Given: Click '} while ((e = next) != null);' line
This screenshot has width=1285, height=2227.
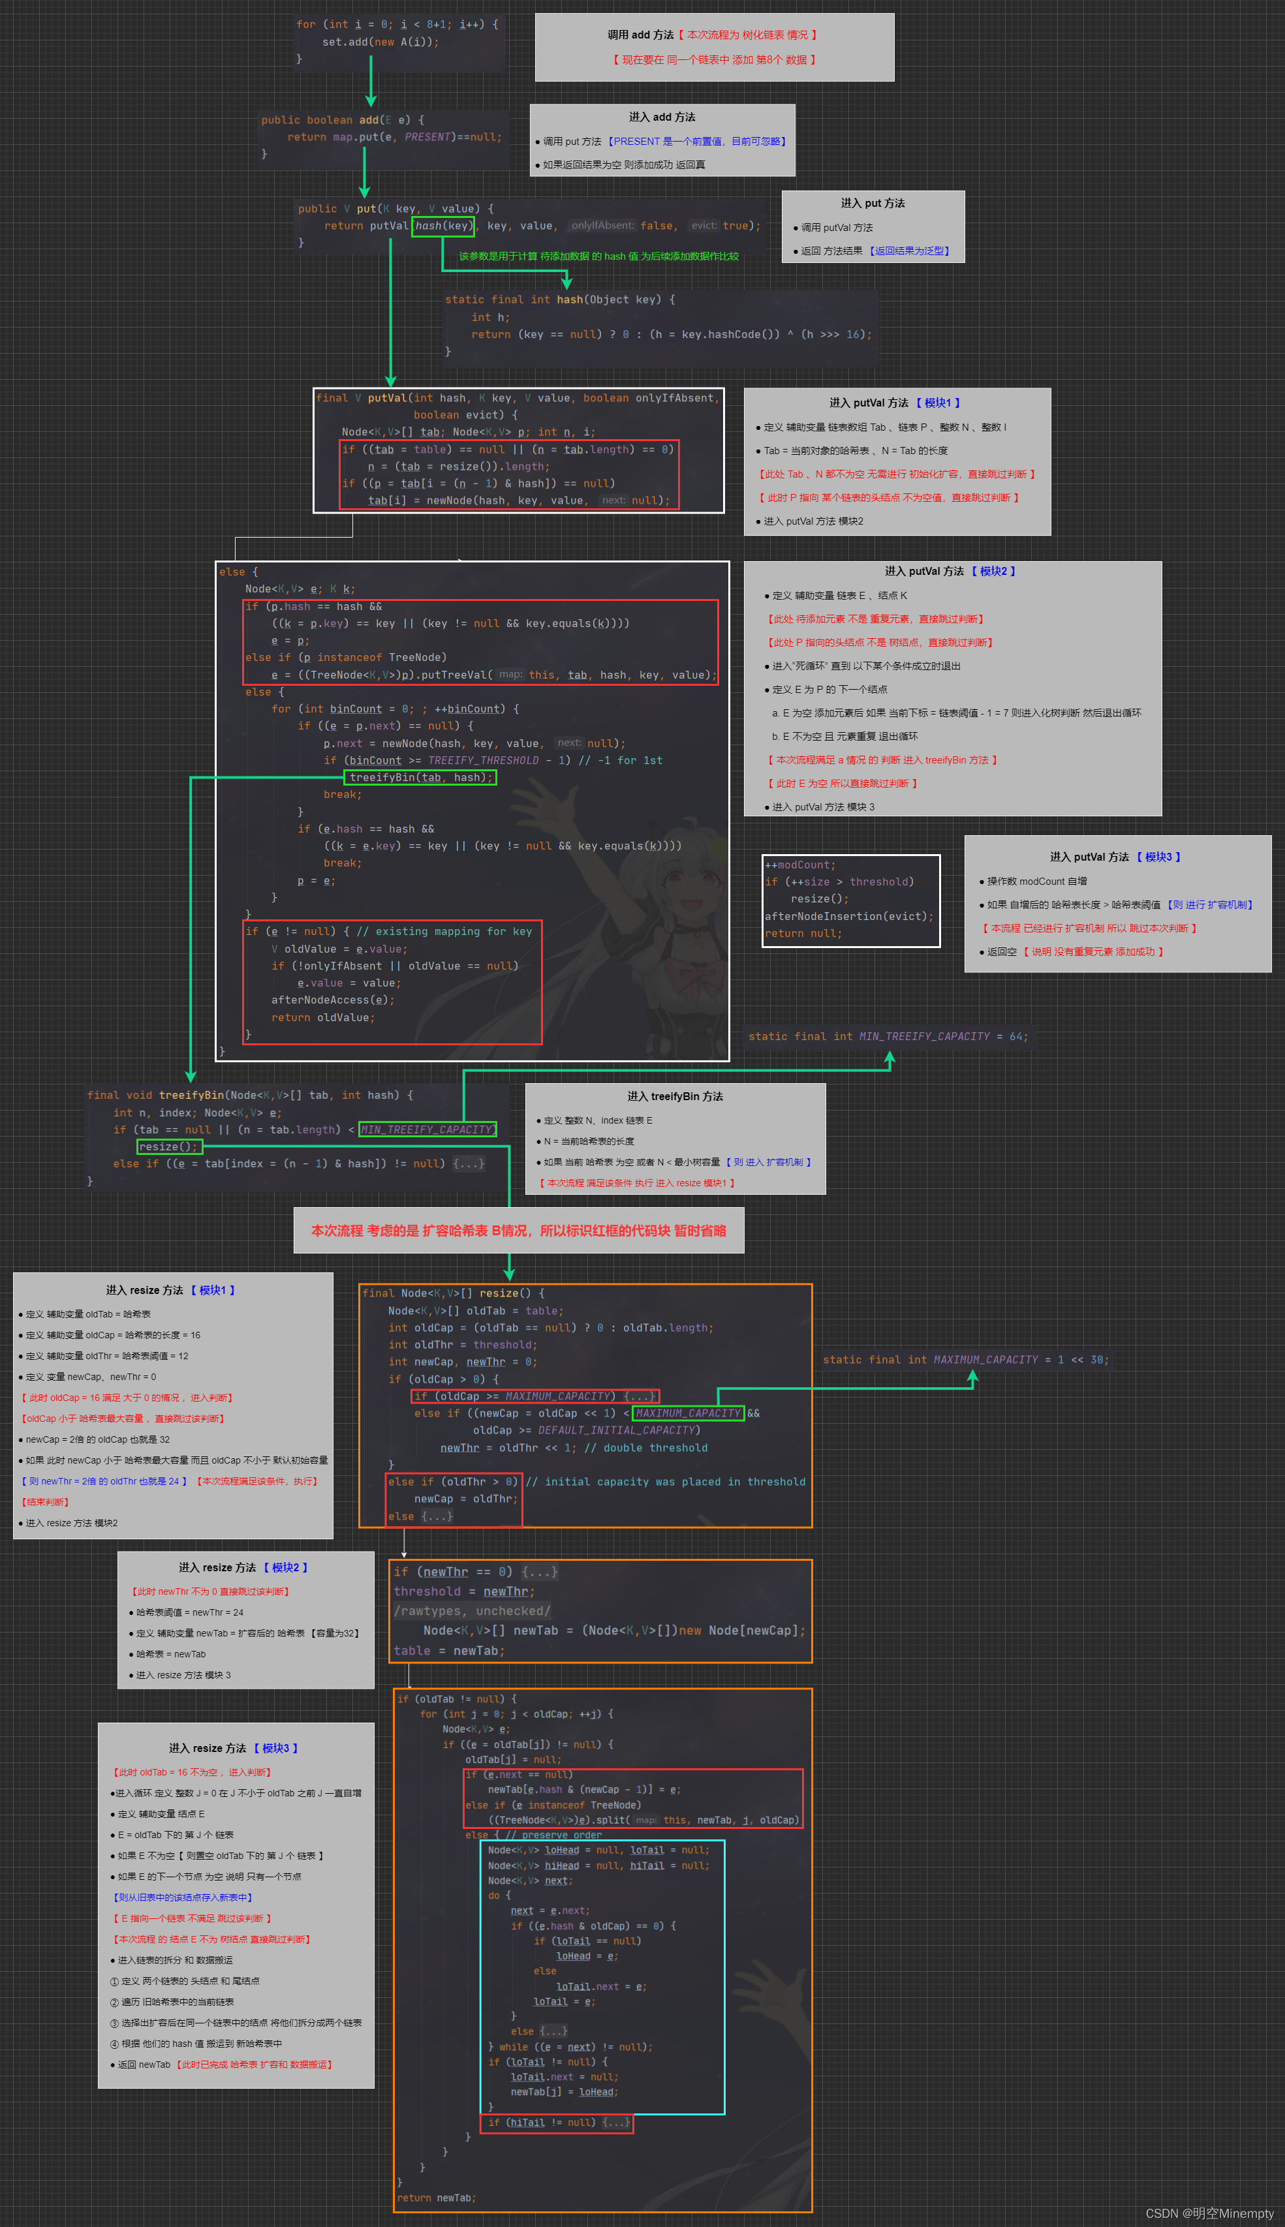Looking at the screenshot, I should [570, 2047].
